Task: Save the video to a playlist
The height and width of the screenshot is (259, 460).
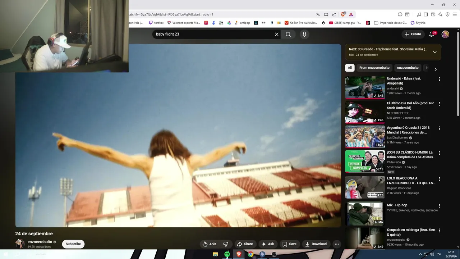Action: (x=289, y=244)
